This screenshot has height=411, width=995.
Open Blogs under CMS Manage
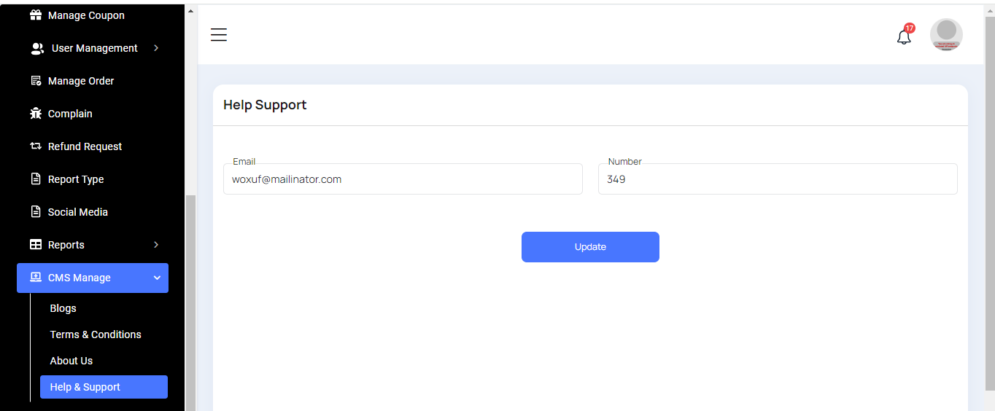point(63,308)
